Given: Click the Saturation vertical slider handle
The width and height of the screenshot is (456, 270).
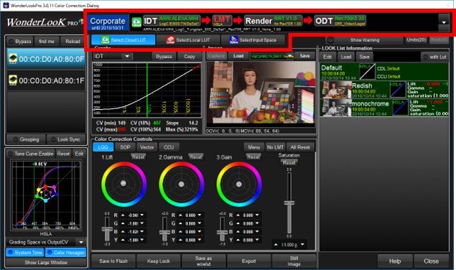Looking at the screenshot, I should [289, 202].
